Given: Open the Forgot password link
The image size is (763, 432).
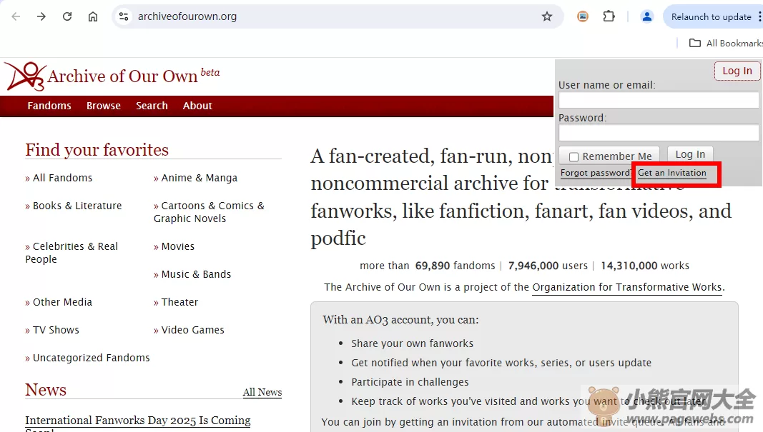Looking at the screenshot, I should pyautogui.click(x=596, y=173).
